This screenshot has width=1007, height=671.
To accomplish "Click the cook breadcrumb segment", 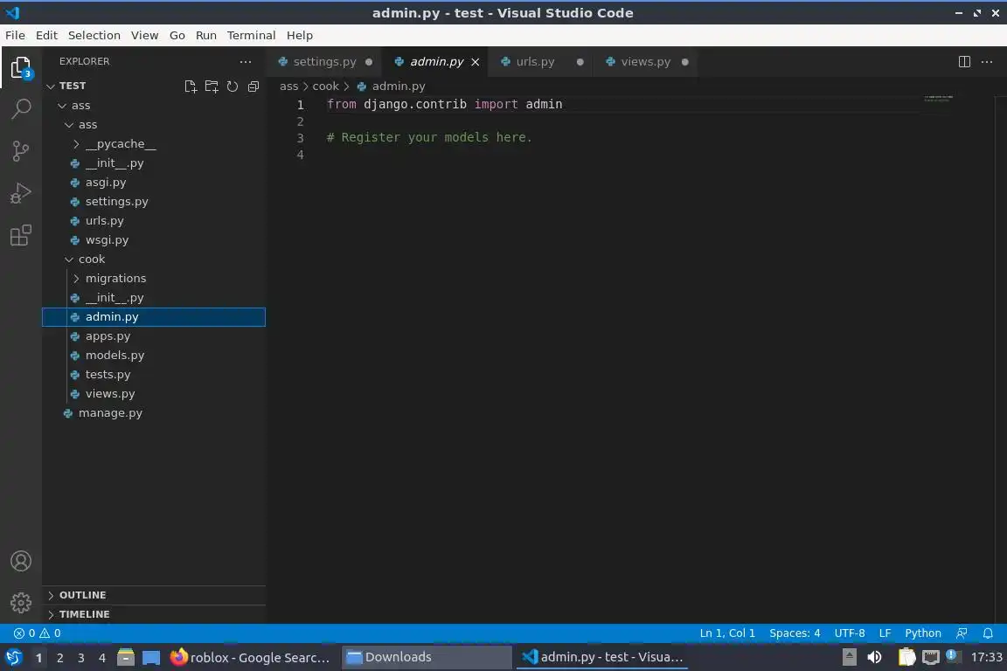I will 325,86.
